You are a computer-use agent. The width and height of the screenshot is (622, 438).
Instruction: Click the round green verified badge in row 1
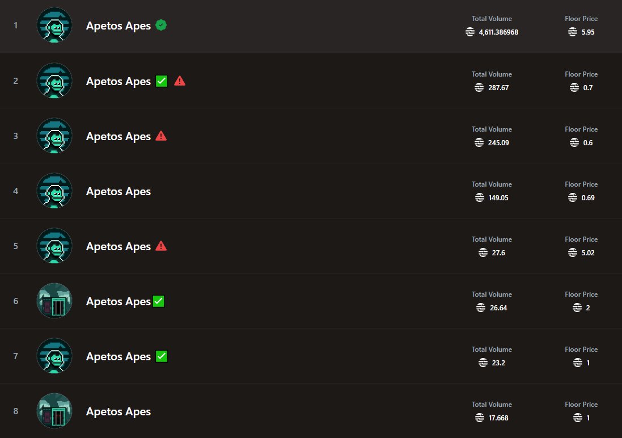click(x=161, y=25)
